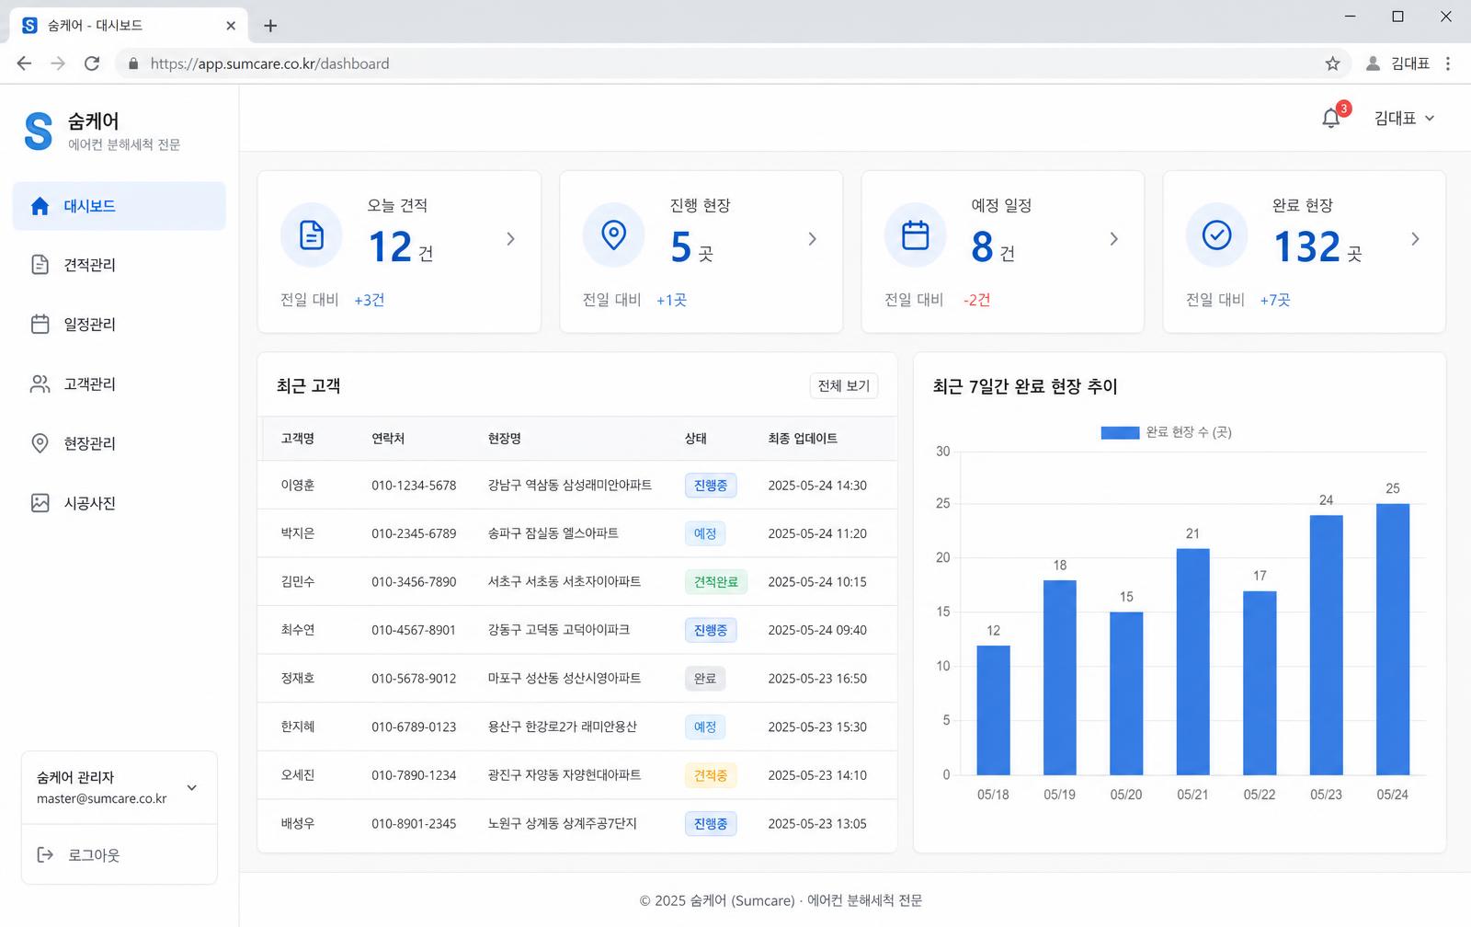Open the browser three-dot menu
Viewport: 1471px width, 927px height.
[1448, 63]
